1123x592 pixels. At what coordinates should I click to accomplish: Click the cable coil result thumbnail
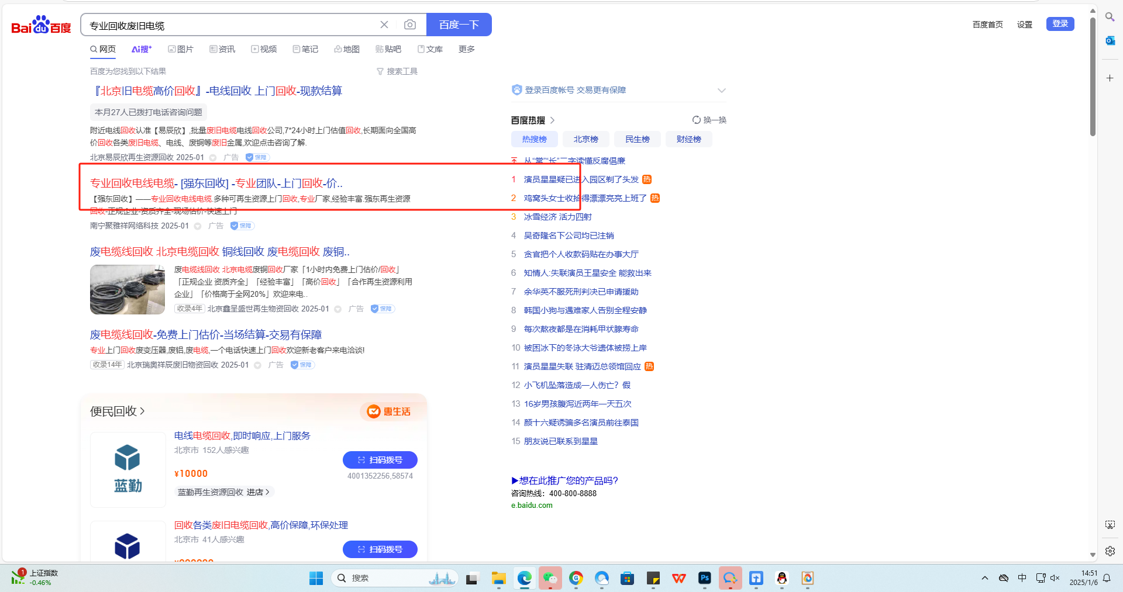pos(128,289)
